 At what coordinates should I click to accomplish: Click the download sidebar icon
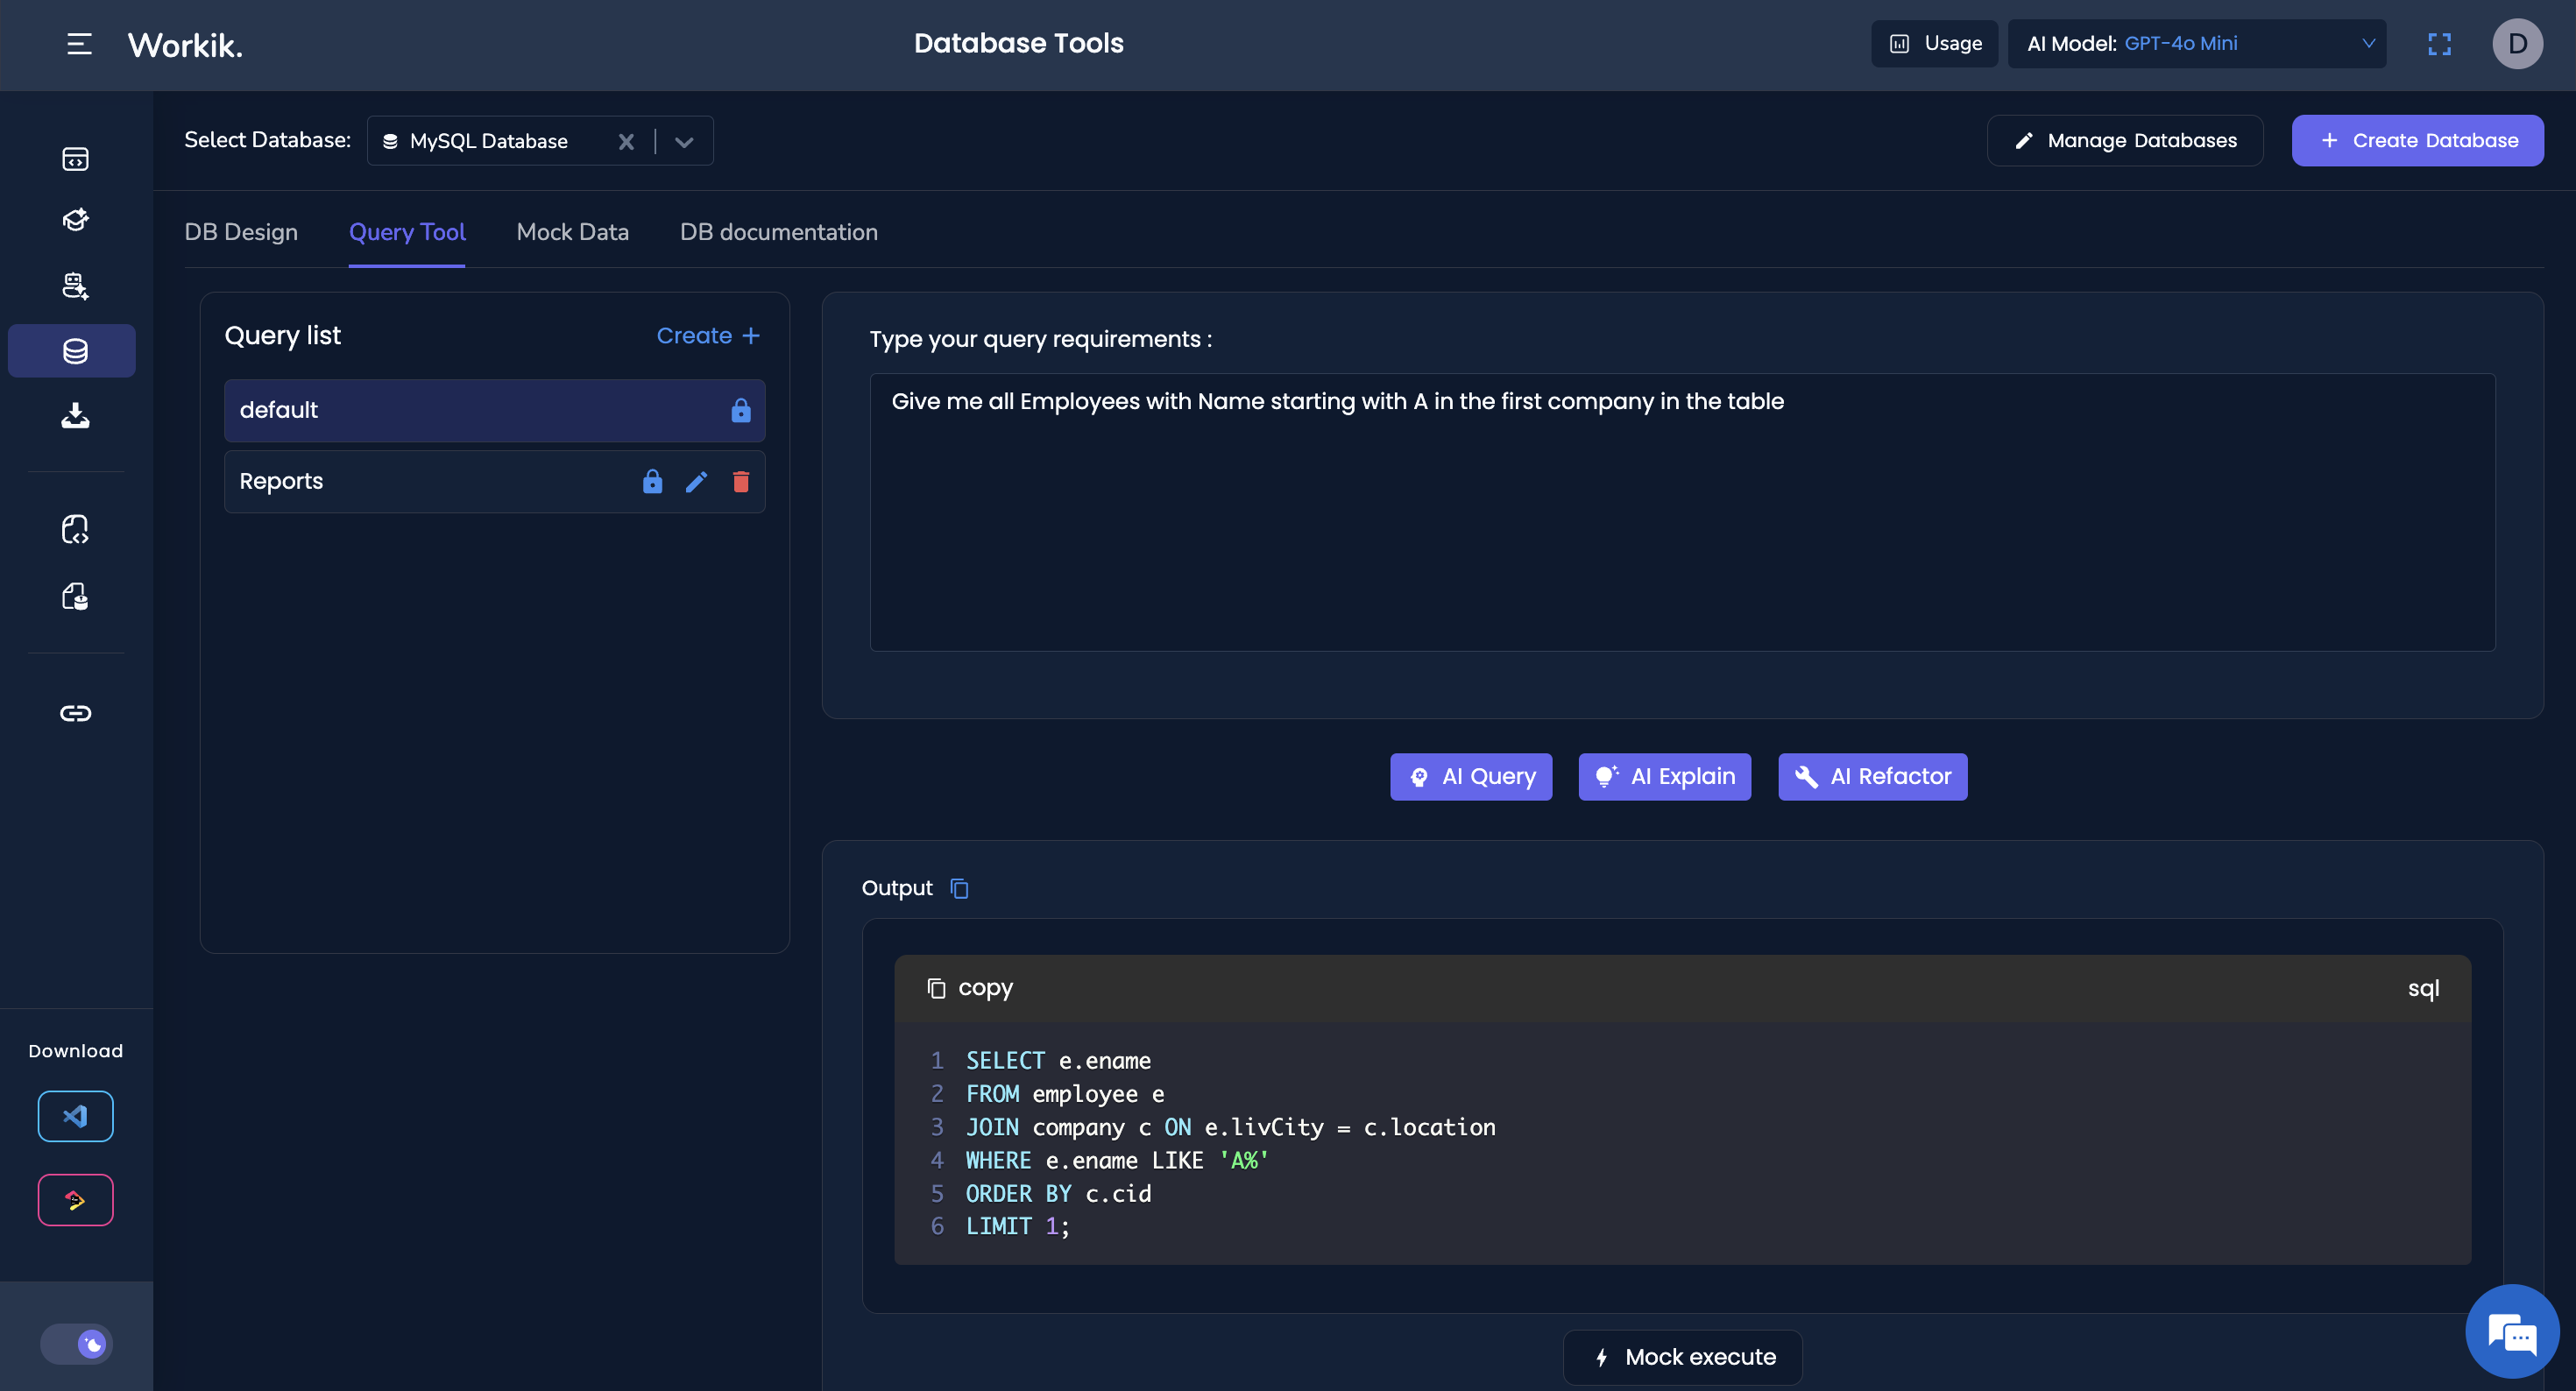coord(75,416)
